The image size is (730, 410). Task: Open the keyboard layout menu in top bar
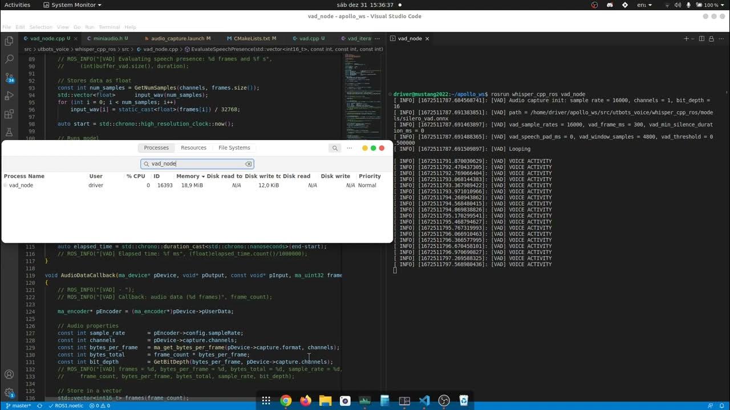(x=644, y=5)
